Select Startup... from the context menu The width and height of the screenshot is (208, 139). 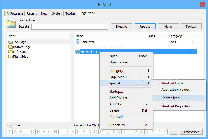tap(126, 92)
